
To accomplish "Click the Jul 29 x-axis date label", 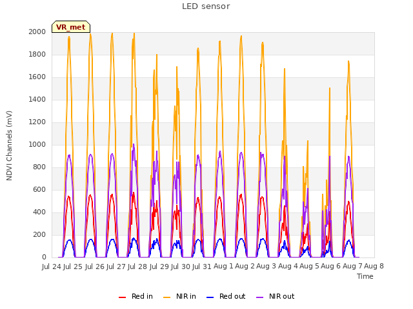I will [159, 267].
